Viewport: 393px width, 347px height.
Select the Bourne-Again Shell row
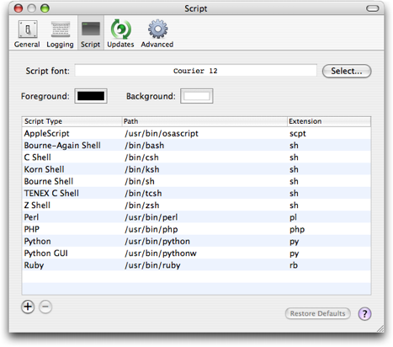click(196, 145)
